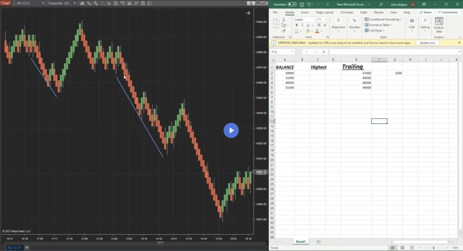Viewport: 463px width, 251px height.
Task: Dismiss the Updates Available notification bar
Action: point(459,43)
